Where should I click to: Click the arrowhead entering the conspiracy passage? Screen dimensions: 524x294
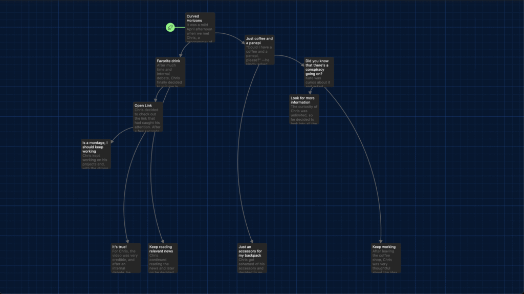pyautogui.click(x=302, y=64)
